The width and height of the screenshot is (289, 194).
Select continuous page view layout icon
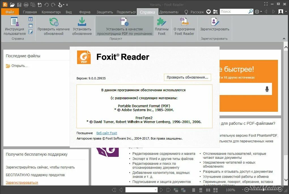[x=201, y=190]
